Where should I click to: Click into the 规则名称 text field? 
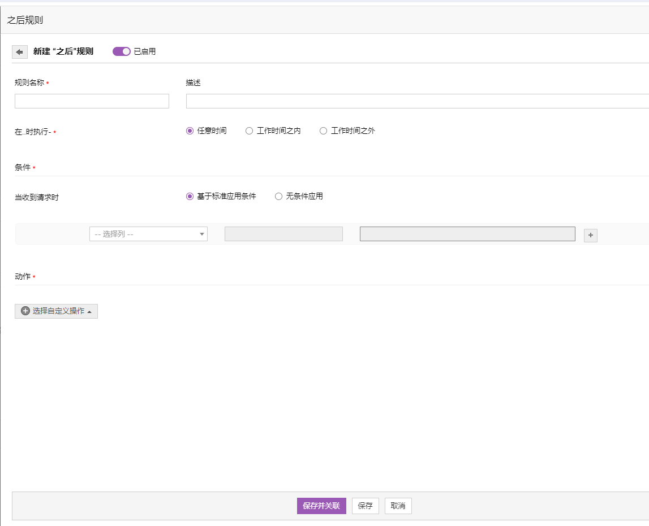coord(92,101)
